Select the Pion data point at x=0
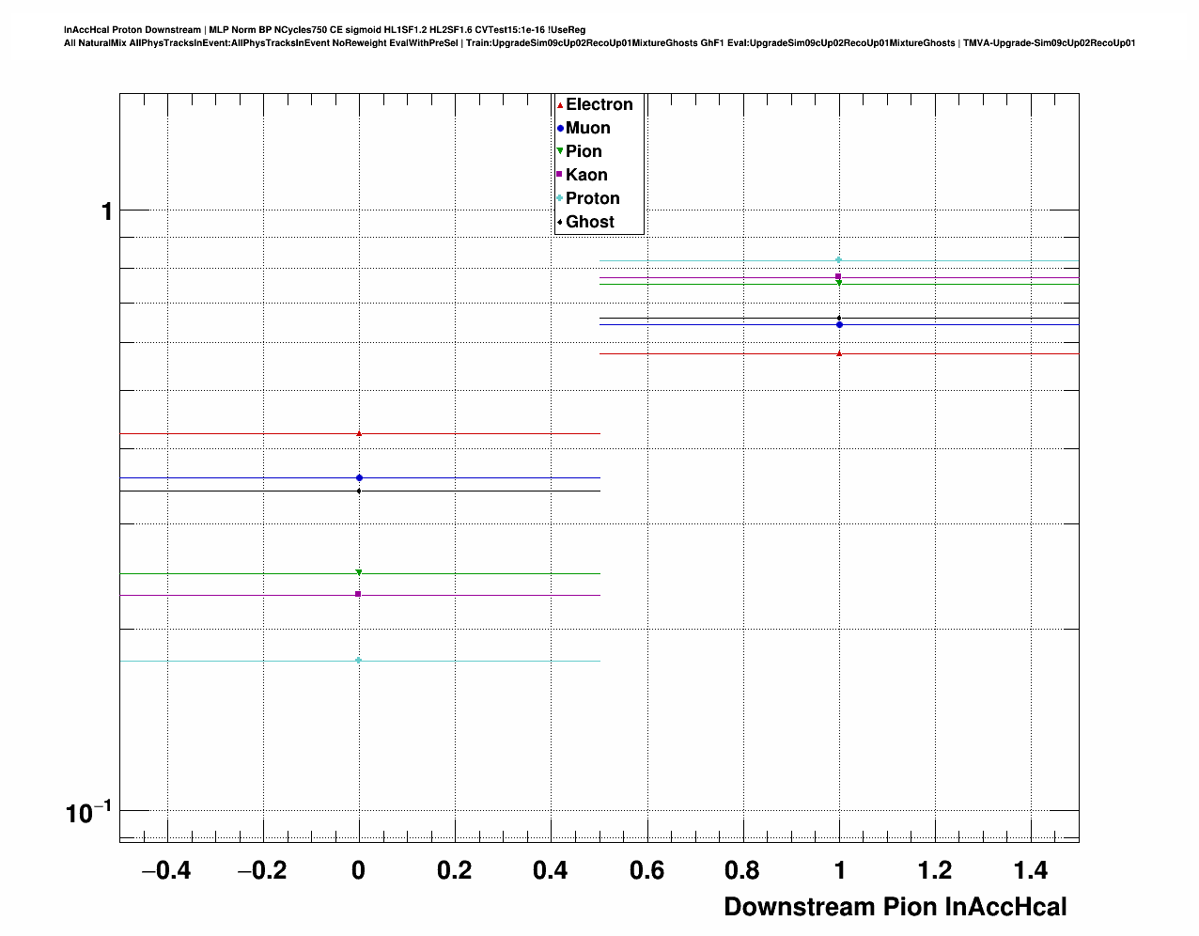Viewport: 1199px width, 936px height. tap(359, 572)
